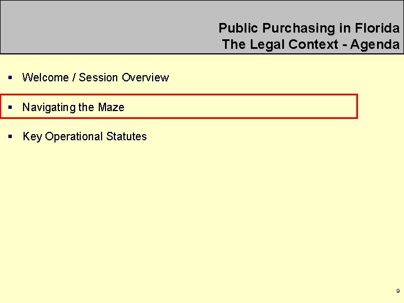Click the slide number 9
The image size is (404, 303).
point(398,291)
